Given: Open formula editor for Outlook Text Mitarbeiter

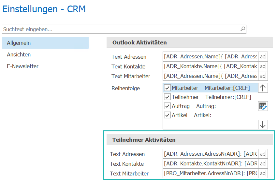Looking at the screenshot, I should click(263, 76).
